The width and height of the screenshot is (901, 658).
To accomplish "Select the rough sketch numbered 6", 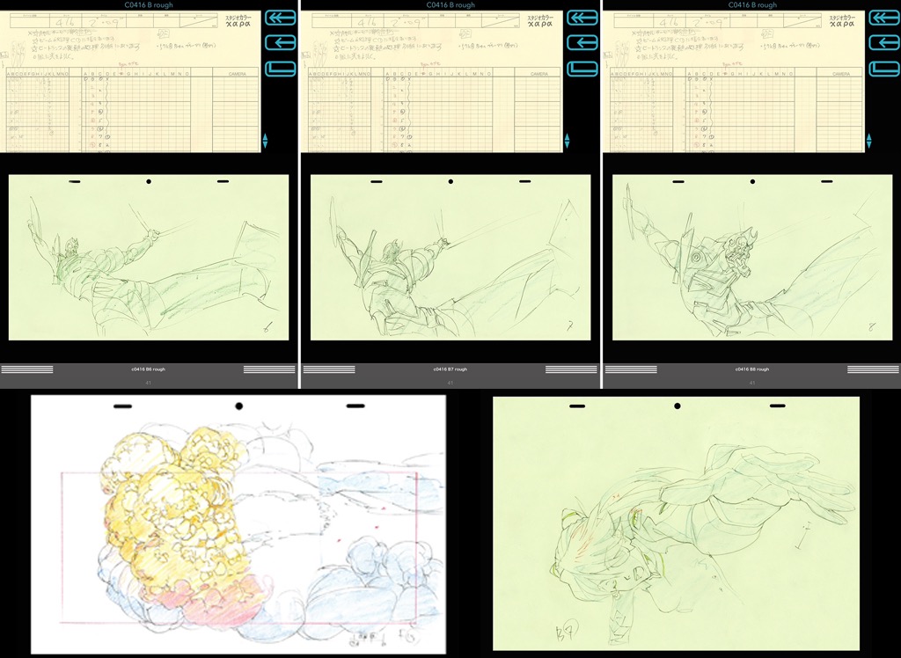I will point(149,258).
